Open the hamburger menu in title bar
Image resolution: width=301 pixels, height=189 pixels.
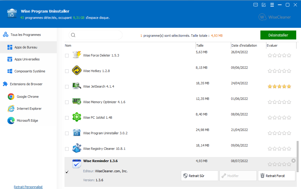click(x=272, y=5)
